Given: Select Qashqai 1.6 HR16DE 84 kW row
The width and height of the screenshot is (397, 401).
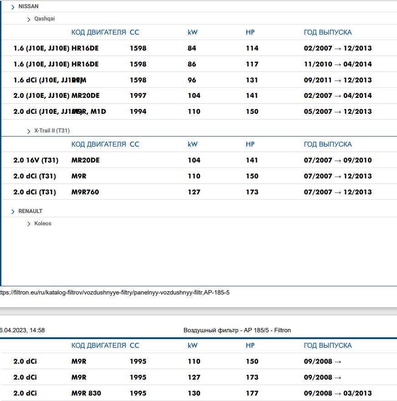Looking at the screenshot, I should [199, 48].
